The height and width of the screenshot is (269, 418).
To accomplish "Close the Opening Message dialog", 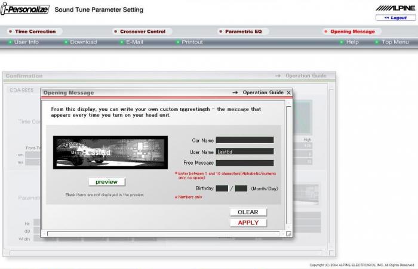I will (x=289, y=92).
